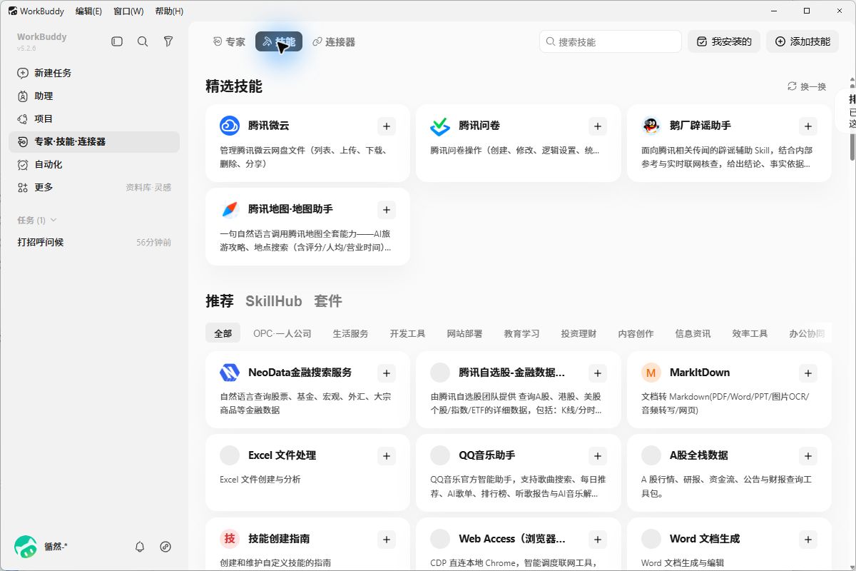This screenshot has height=571, width=856.
Task: Add the 腾讯自选股 skill with plus icon
Action: 598,373
